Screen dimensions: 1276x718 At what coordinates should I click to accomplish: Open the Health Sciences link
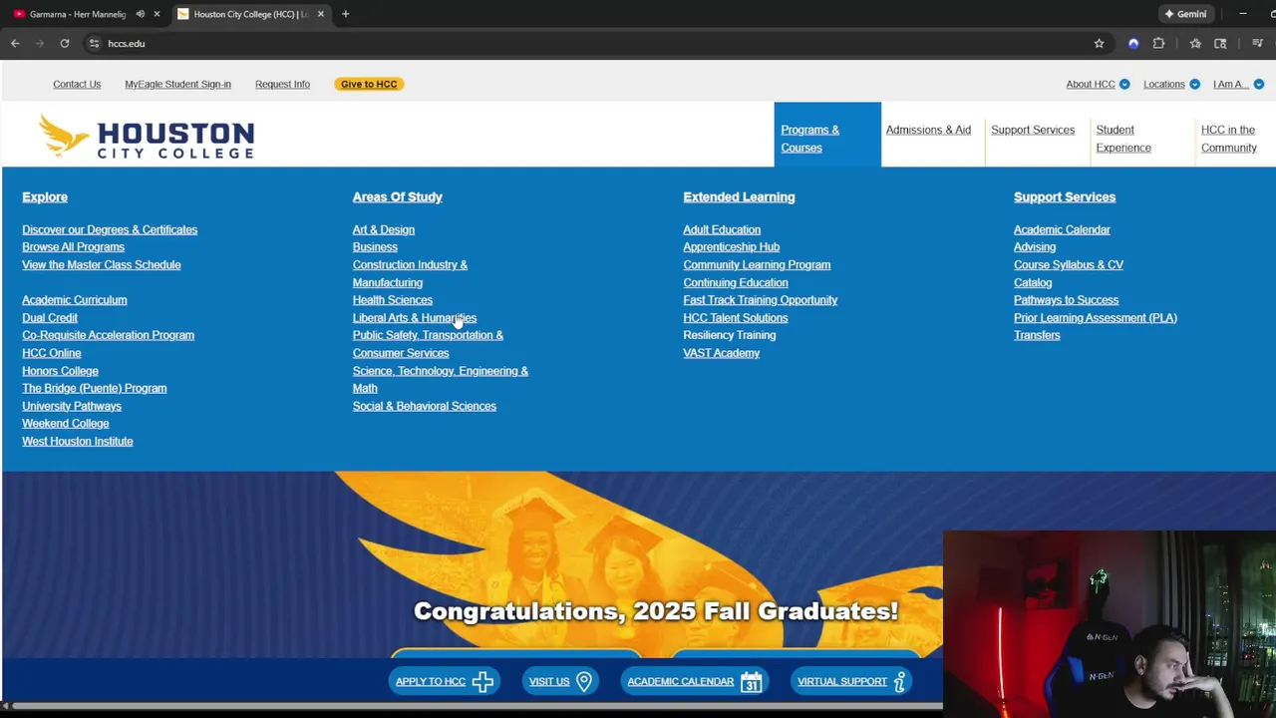[393, 300]
